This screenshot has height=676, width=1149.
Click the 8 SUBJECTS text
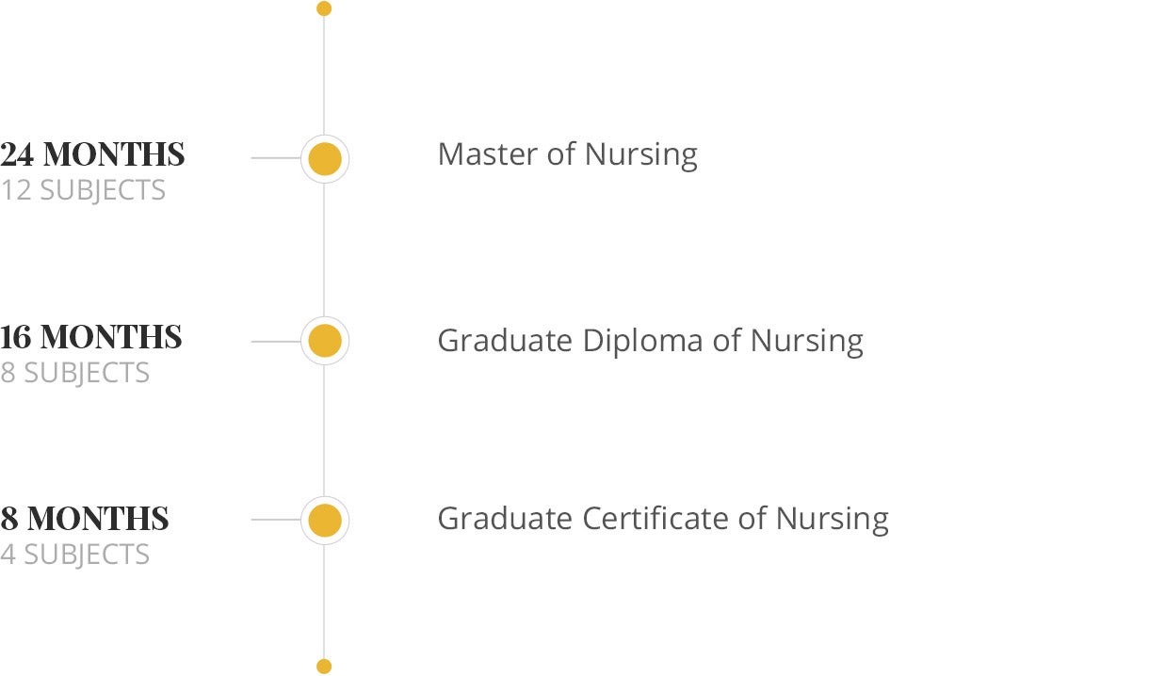click(x=75, y=373)
